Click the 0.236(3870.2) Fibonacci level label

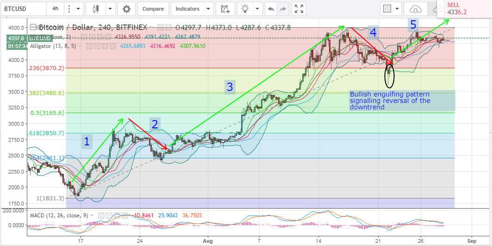46,68
